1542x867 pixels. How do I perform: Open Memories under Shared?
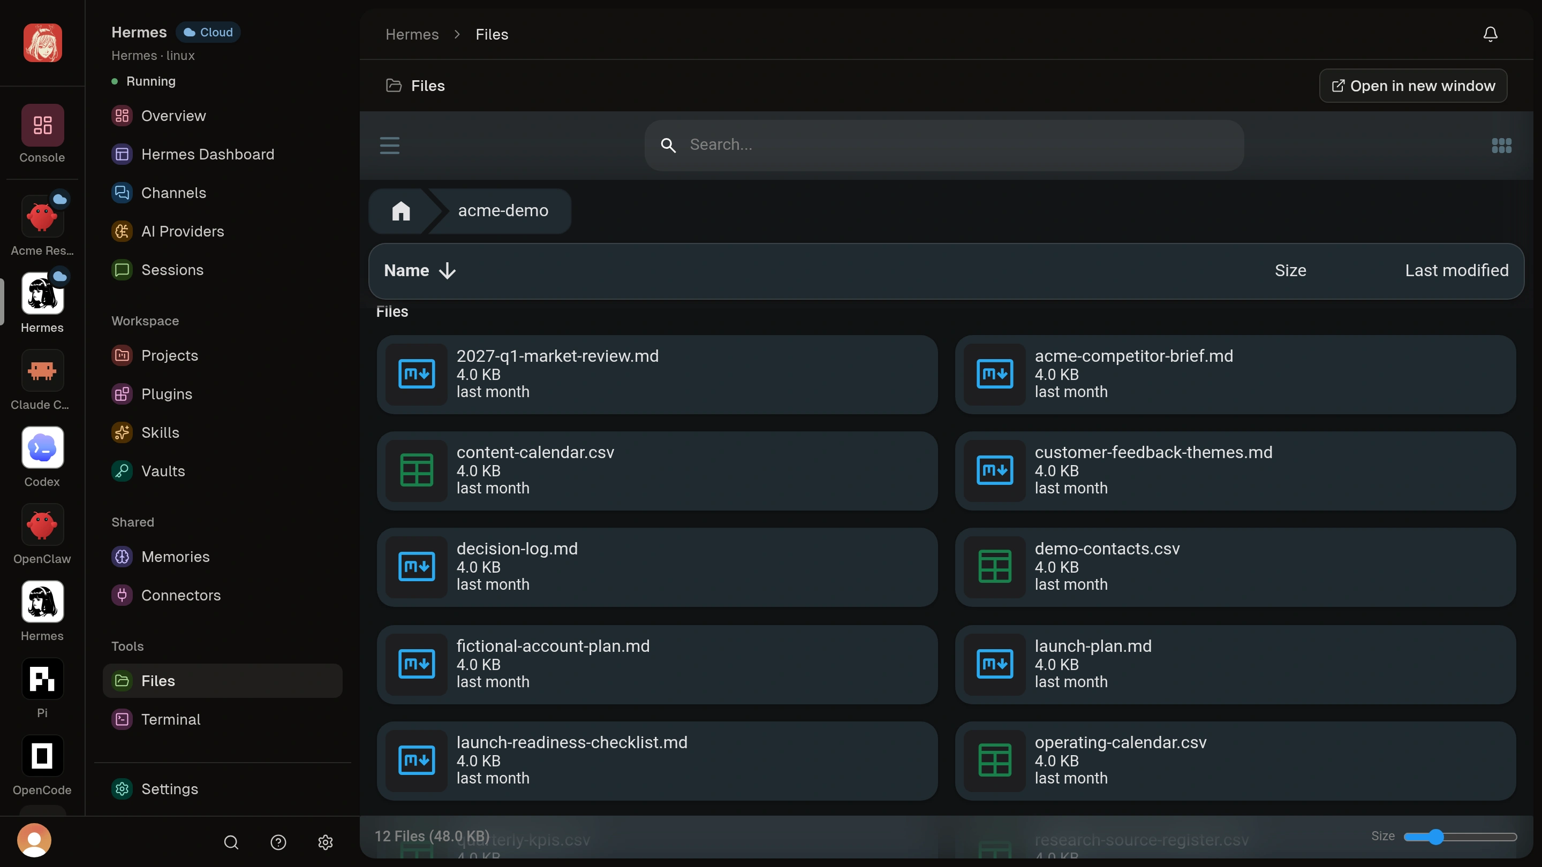click(222, 557)
